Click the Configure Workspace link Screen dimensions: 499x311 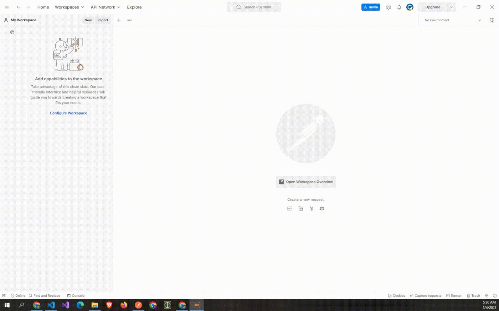point(68,113)
